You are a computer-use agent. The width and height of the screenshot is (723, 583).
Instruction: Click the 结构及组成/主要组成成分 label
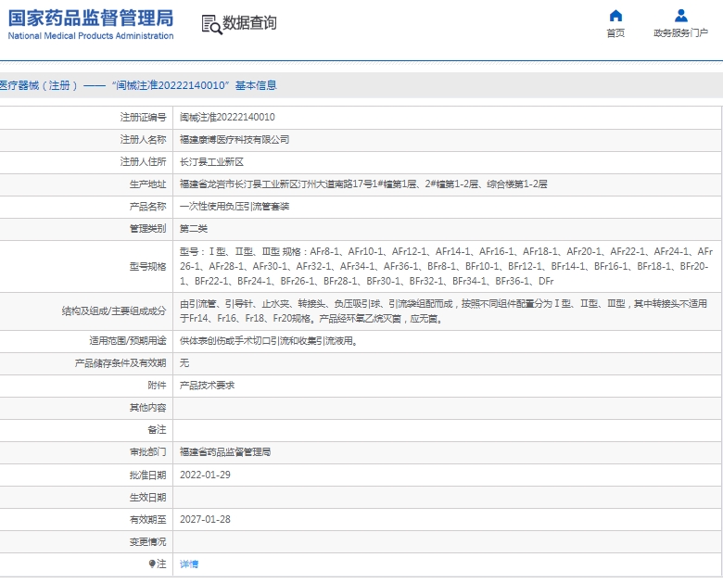[x=114, y=311]
